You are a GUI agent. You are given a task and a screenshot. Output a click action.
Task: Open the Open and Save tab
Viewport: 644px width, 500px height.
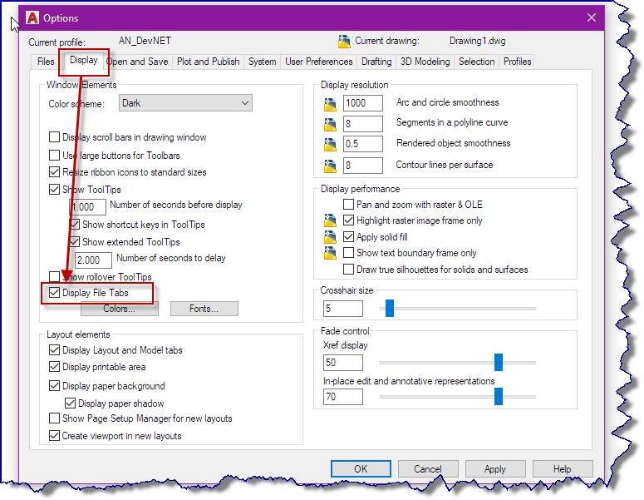[137, 62]
